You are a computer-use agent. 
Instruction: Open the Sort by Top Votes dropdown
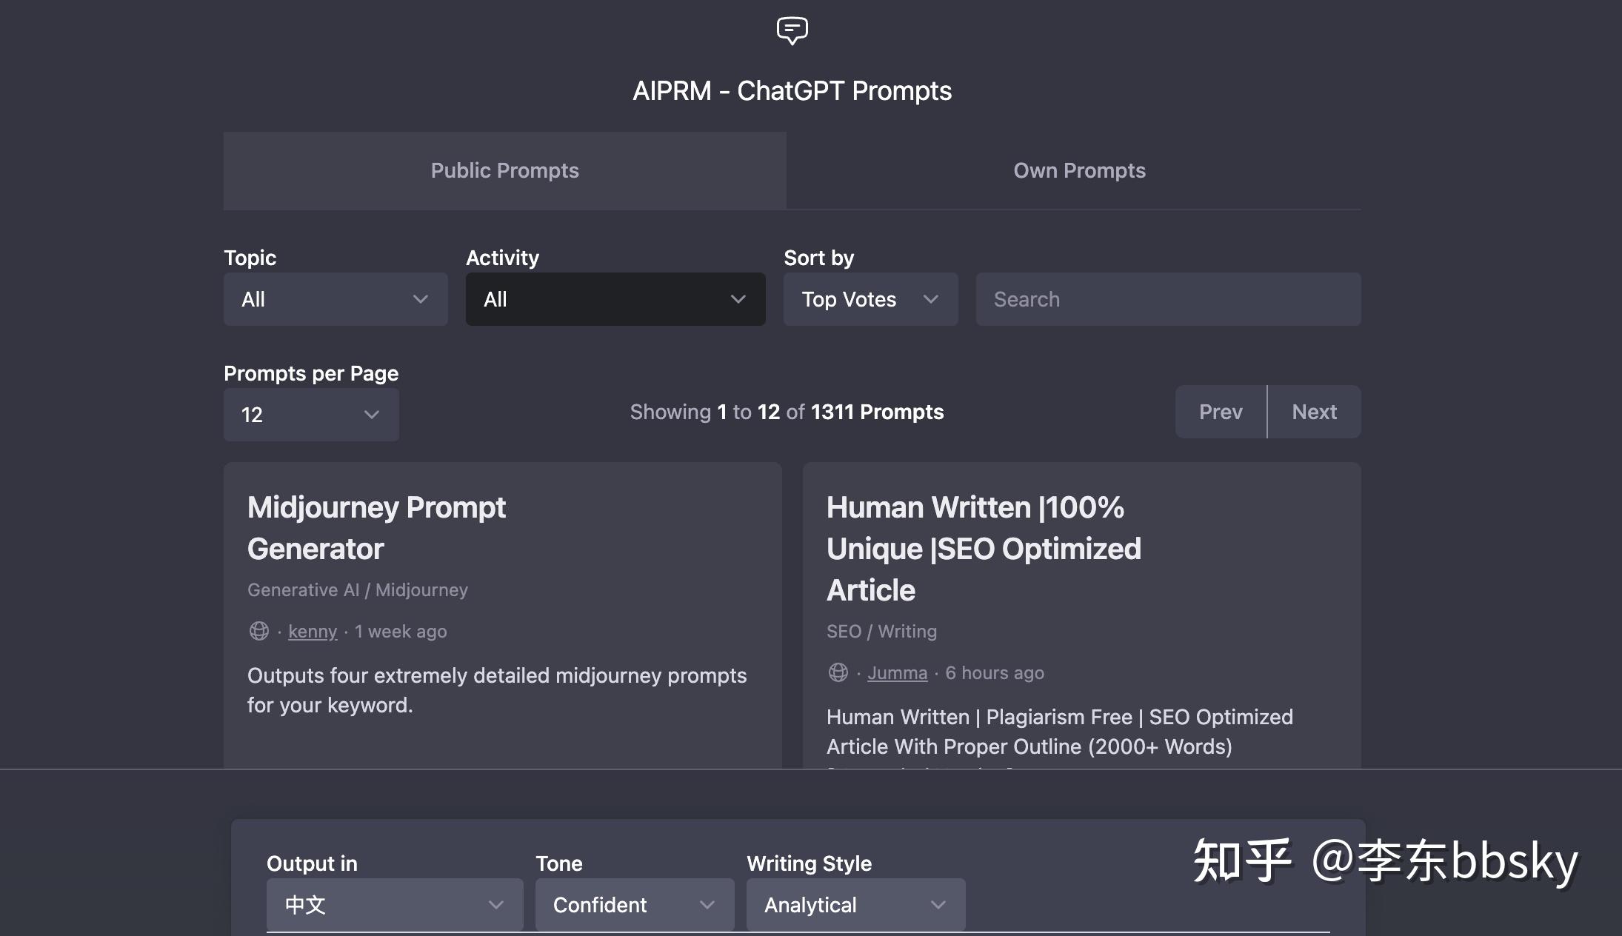[870, 299]
